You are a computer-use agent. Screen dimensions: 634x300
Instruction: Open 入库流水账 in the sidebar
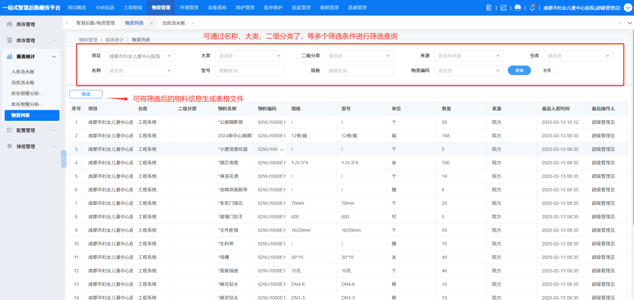[23, 72]
